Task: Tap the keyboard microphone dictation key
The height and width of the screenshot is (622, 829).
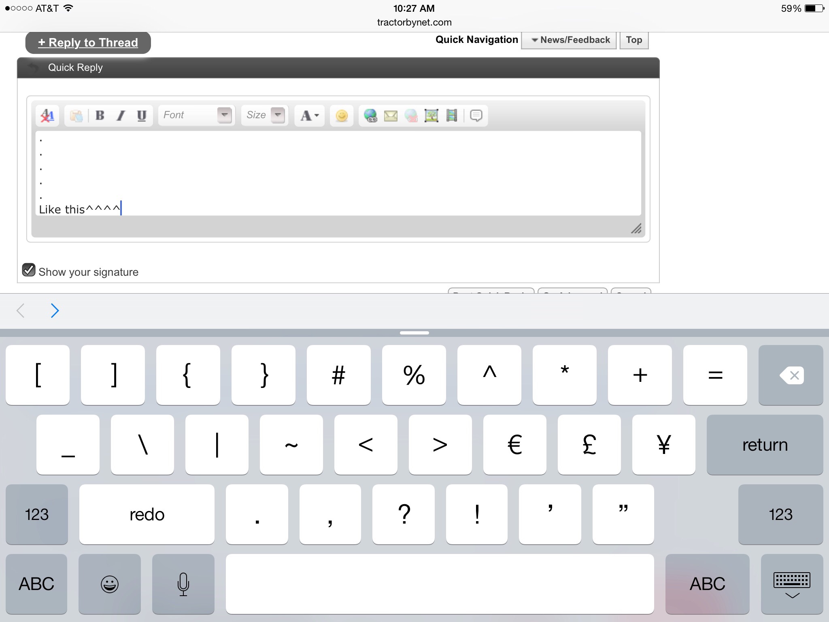Action: tap(183, 584)
